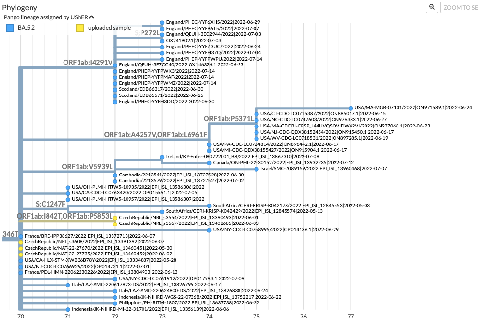
Task: Click node for USA/NJ-CDC-QDX38152454 sample
Action: pos(256,132)
